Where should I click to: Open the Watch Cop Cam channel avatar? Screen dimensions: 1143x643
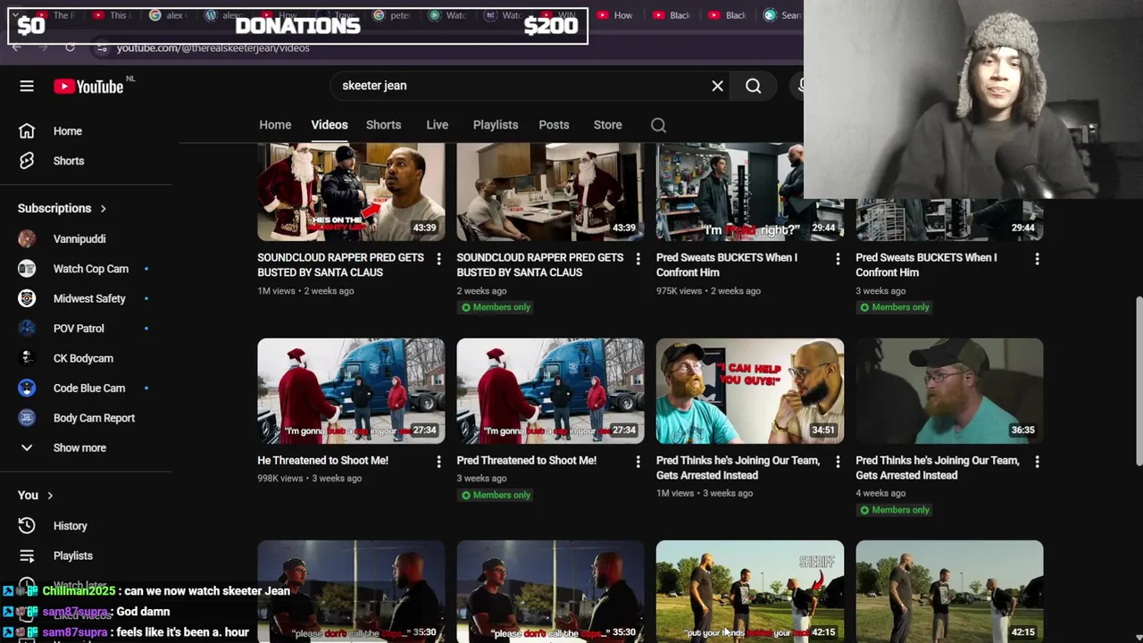27,269
